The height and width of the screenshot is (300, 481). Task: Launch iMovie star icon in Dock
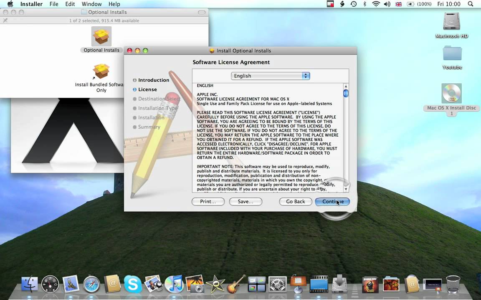(215, 284)
